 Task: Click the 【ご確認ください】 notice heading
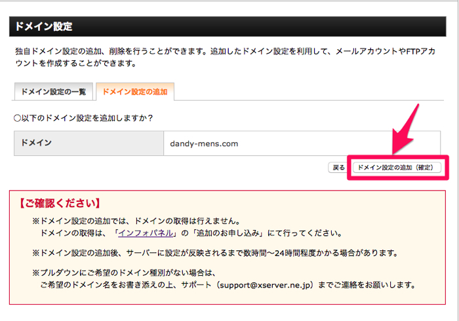60,203
